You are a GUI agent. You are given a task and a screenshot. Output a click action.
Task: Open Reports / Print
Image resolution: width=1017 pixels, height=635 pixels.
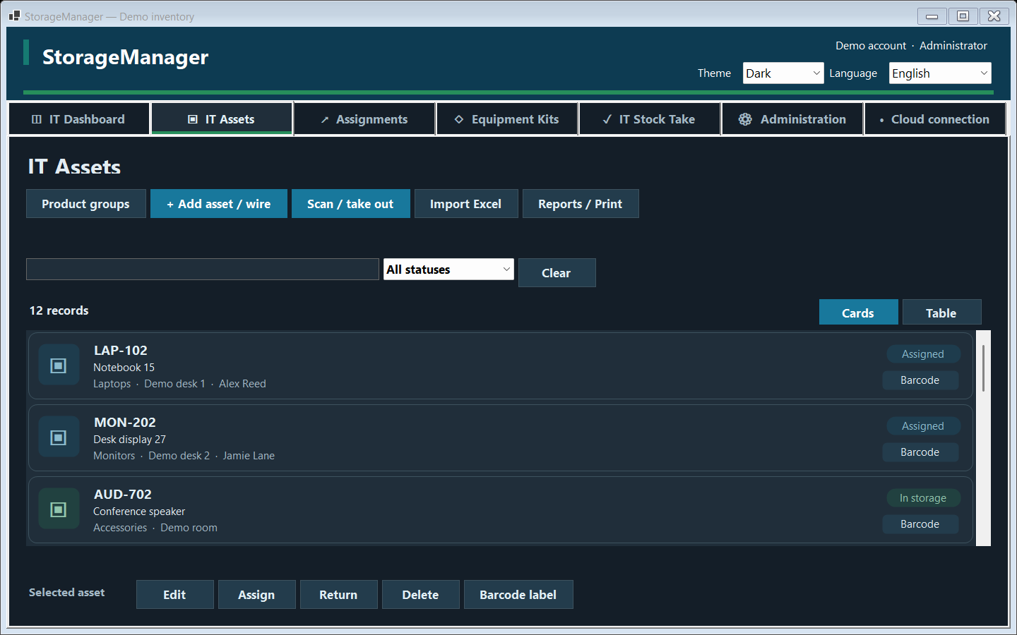[x=581, y=204]
